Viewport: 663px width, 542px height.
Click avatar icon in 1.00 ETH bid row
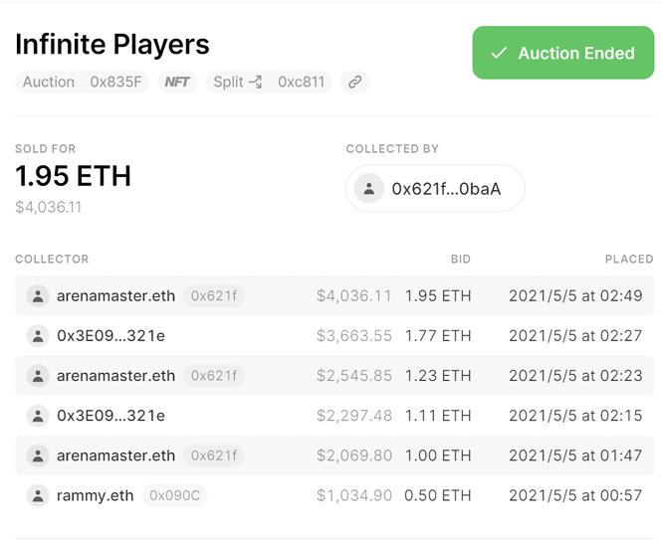tap(38, 455)
